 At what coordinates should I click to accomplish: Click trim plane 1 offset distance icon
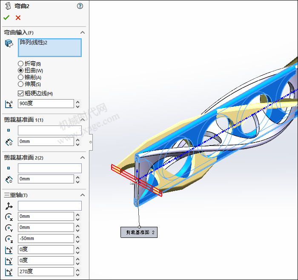[x=9, y=142]
